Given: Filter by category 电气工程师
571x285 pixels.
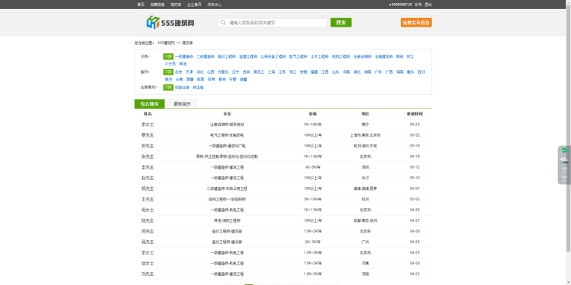Looking at the screenshot, I should pos(298,57).
